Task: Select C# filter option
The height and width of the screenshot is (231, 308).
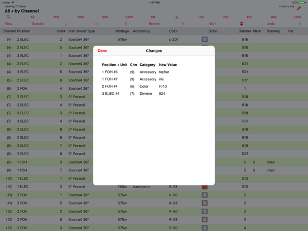Action: pos(153,17)
